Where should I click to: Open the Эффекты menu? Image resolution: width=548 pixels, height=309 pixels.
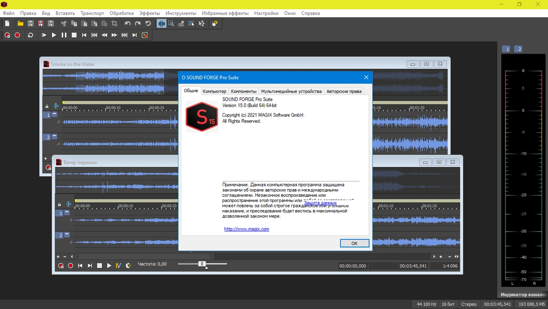(x=150, y=13)
